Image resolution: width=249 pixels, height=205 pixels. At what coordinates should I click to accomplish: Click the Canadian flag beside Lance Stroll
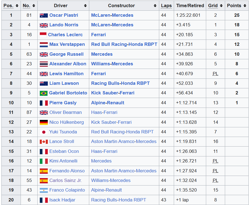[x=44, y=142]
